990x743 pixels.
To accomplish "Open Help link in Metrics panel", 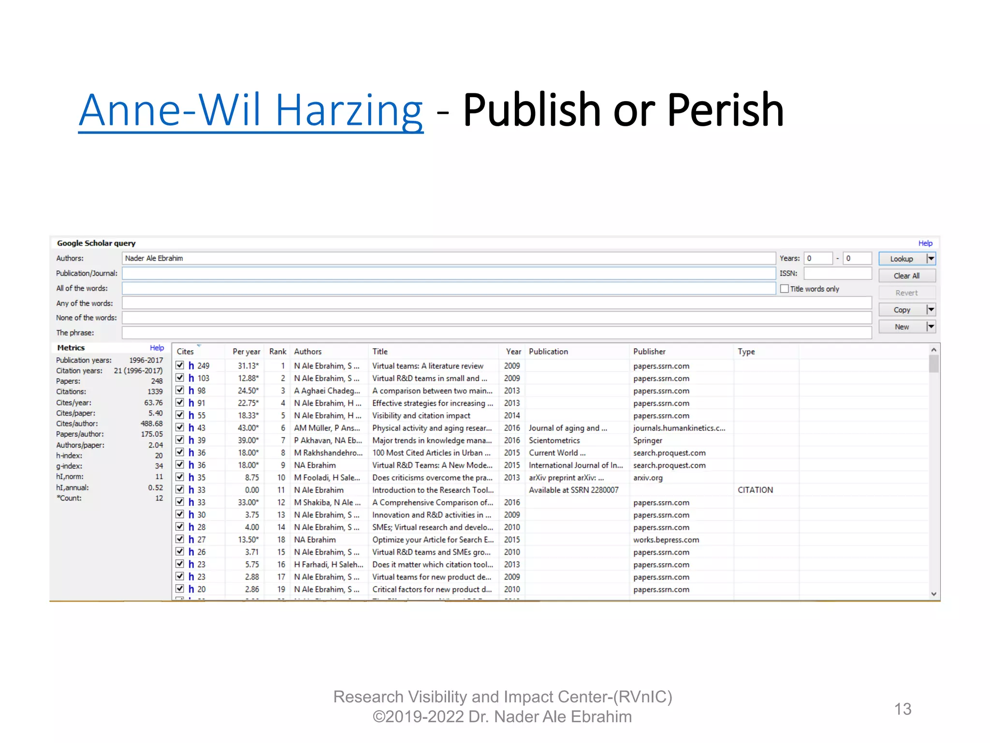I will tap(157, 348).
